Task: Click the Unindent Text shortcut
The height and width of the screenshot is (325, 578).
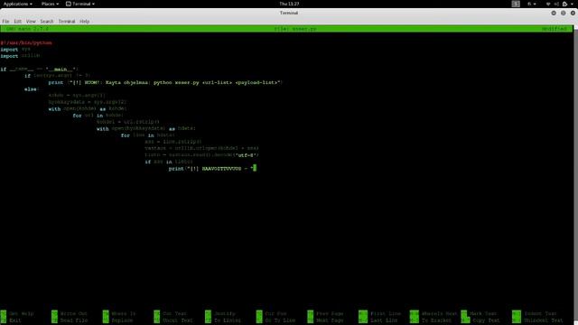Action: pos(537,320)
